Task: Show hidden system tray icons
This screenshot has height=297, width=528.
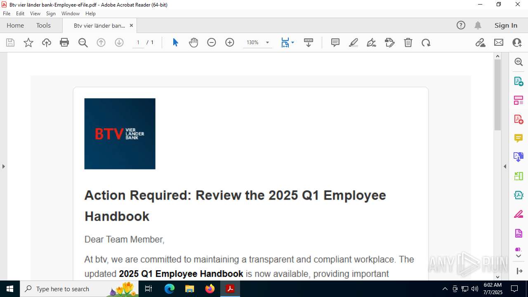Action: pos(445,289)
